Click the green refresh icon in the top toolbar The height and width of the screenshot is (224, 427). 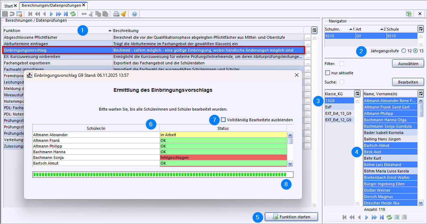[73, 14]
